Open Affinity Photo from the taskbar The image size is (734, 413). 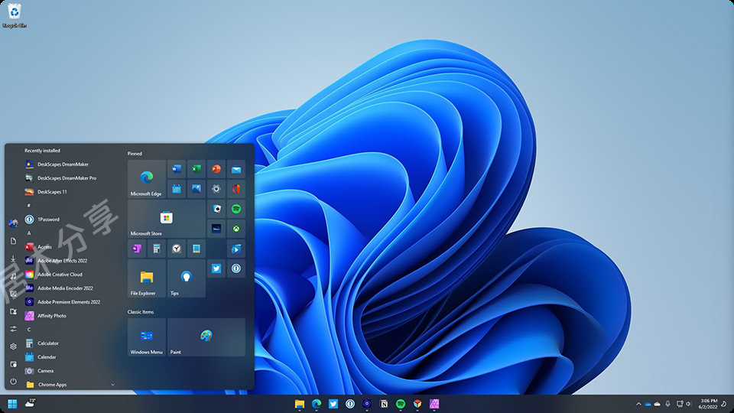tap(434, 404)
